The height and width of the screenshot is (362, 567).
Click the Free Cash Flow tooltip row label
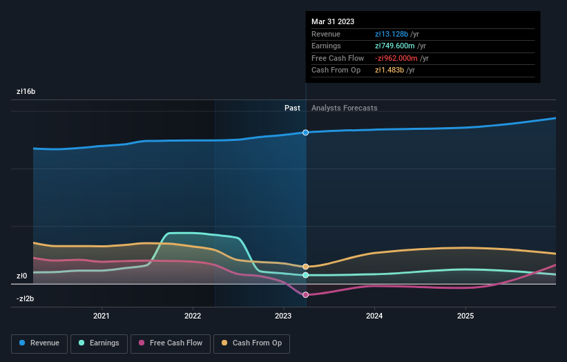pos(338,58)
